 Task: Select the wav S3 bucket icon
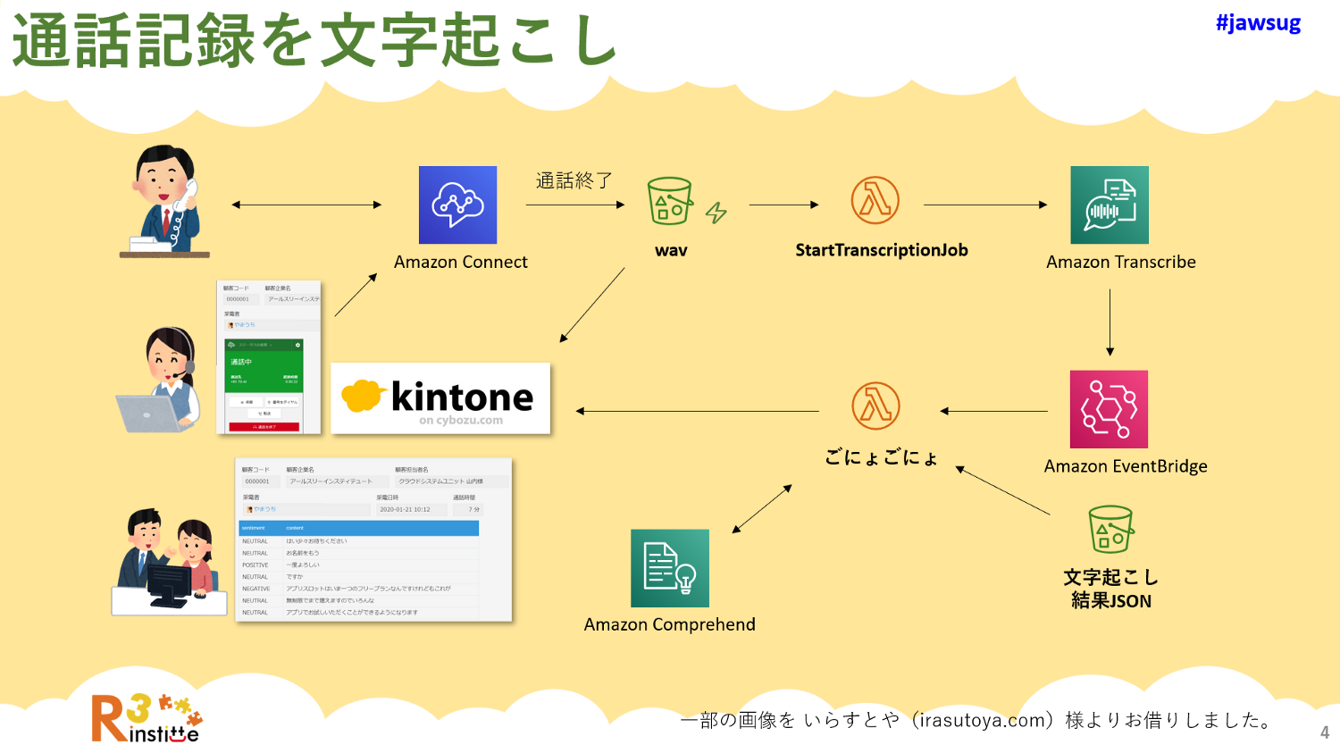click(670, 201)
